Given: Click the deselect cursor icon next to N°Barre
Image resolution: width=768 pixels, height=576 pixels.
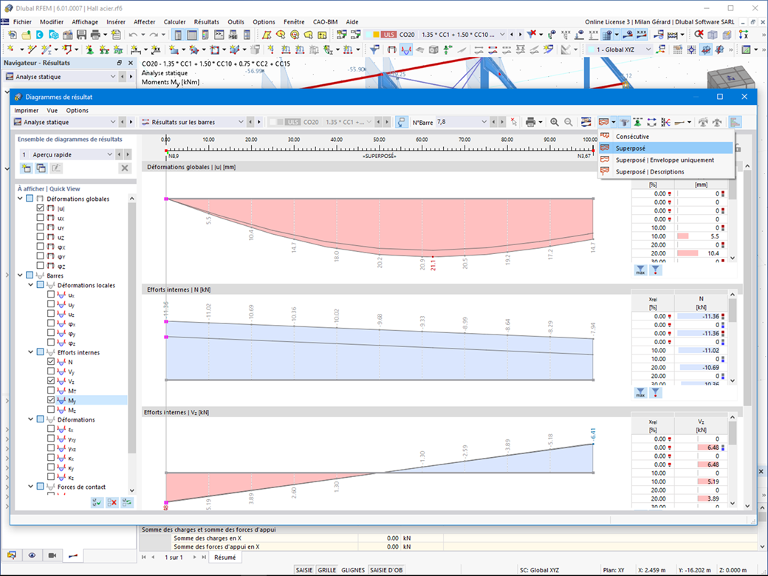Looking at the screenshot, I should (x=513, y=122).
